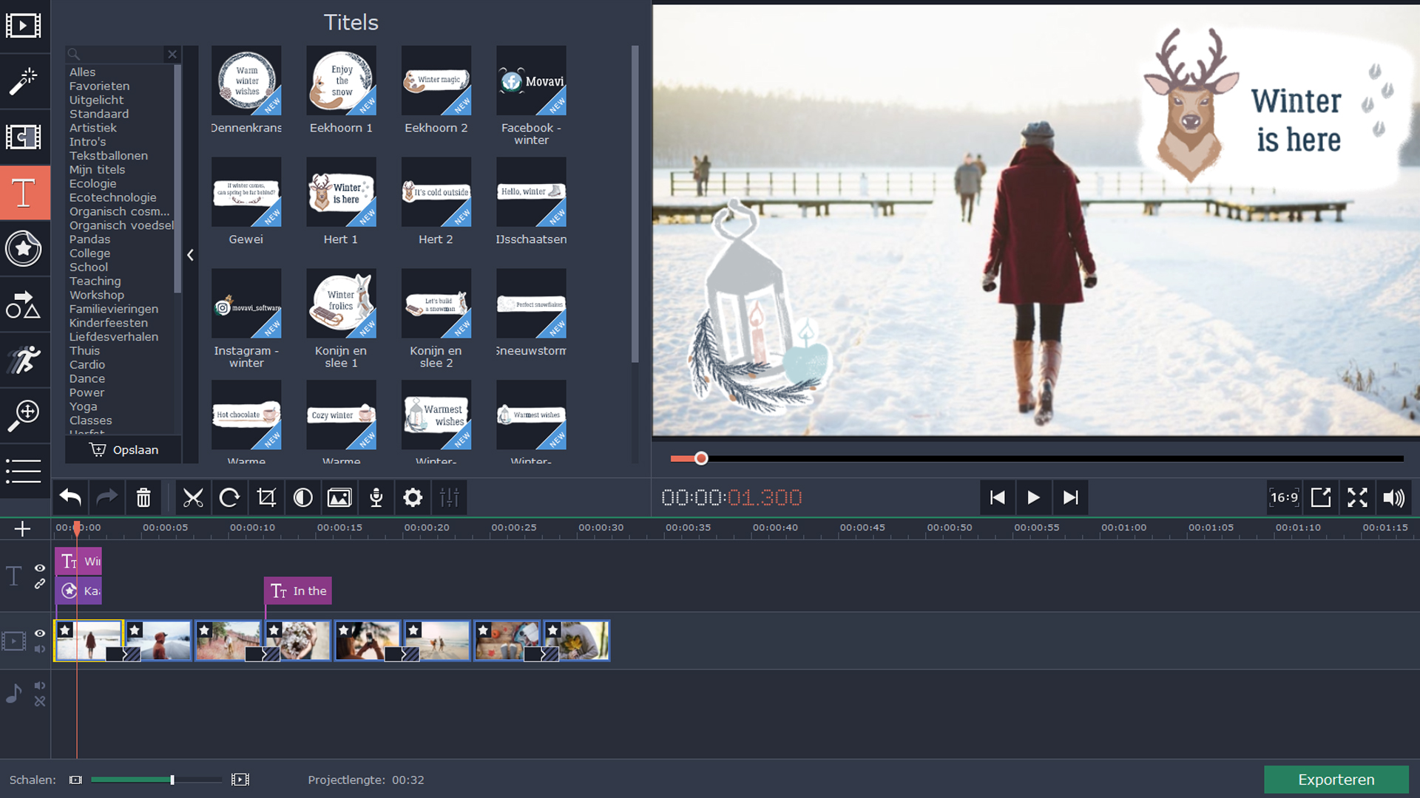The width and height of the screenshot is (1420, 798).
Task: Mute the audio track speaker icon
Action: coord(40,686)
